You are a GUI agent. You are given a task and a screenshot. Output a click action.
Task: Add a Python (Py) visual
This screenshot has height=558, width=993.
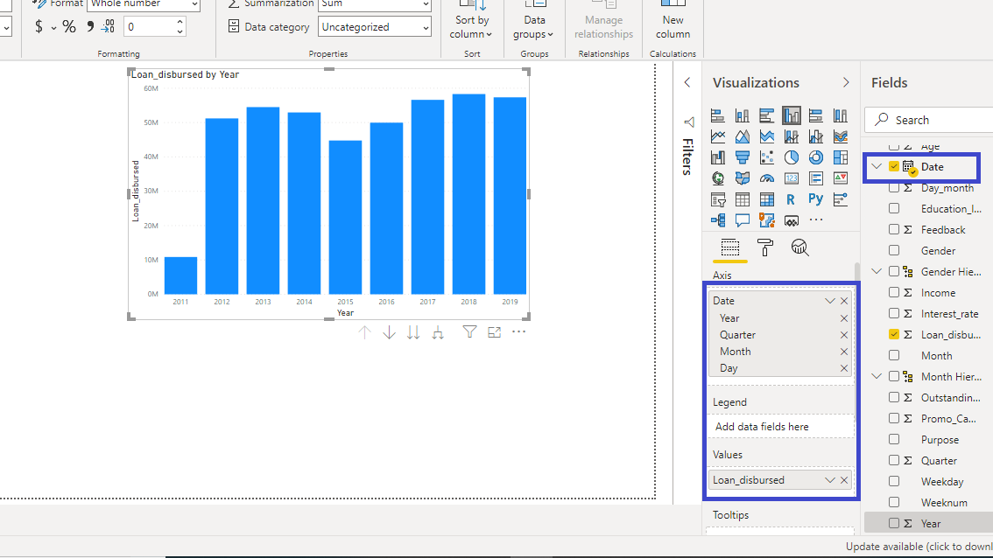(x=816, y=199)
